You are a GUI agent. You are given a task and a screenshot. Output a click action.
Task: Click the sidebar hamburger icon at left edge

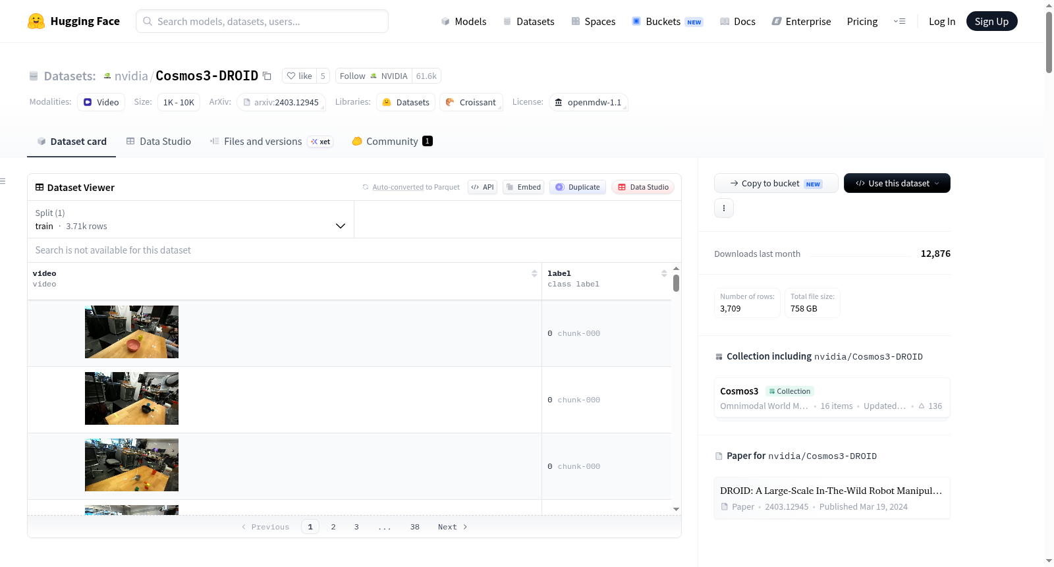point(3,181)
